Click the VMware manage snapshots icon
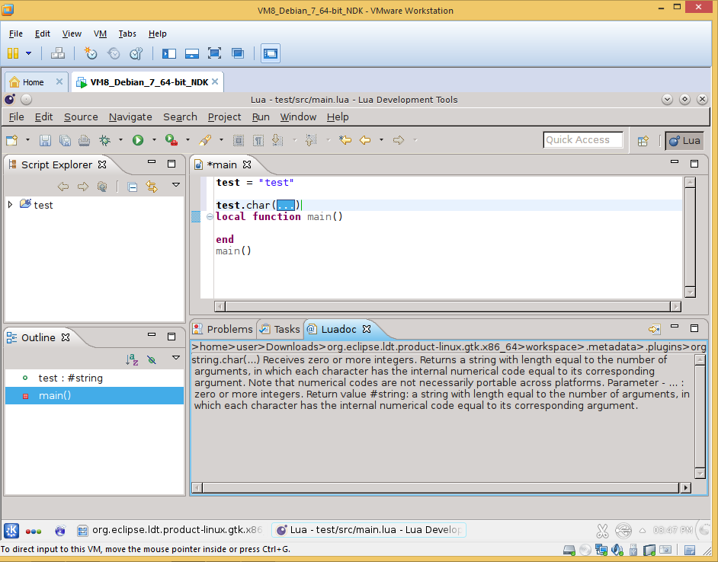This screenshot has width=718, height=562. pyautogui.click(x=136, y=53)
